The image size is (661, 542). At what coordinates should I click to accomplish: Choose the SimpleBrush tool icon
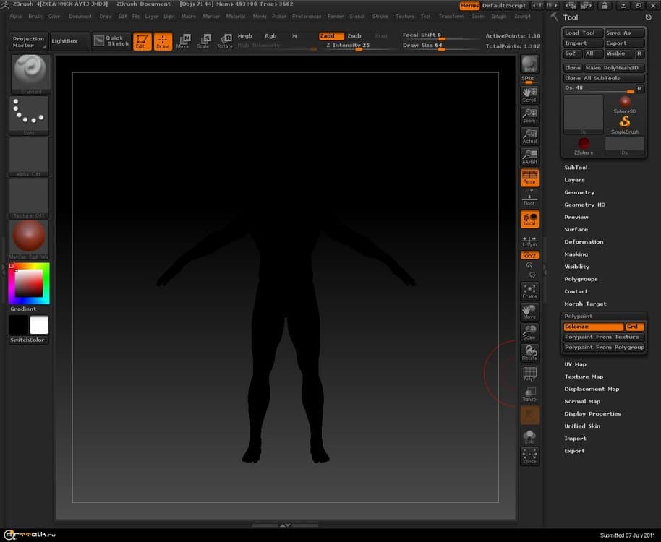(x=624, y=124)
